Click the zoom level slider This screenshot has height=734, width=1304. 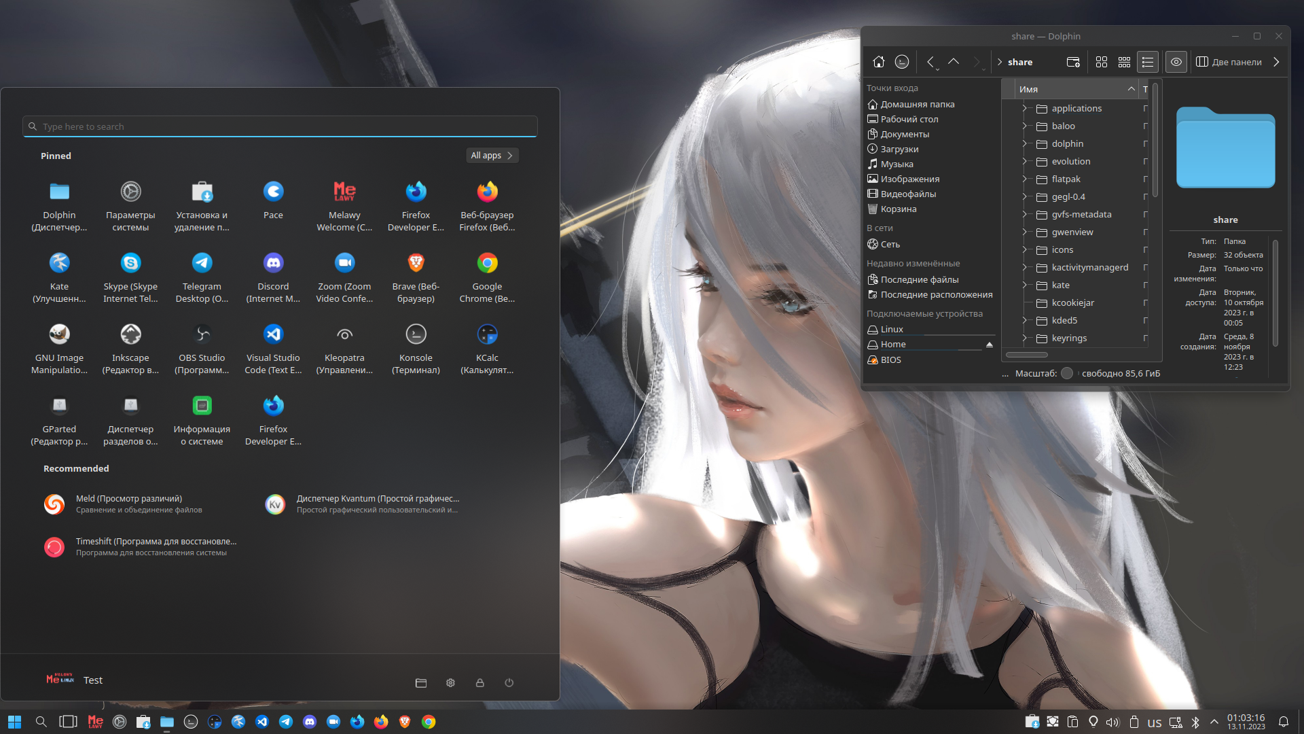(1067, 373)
